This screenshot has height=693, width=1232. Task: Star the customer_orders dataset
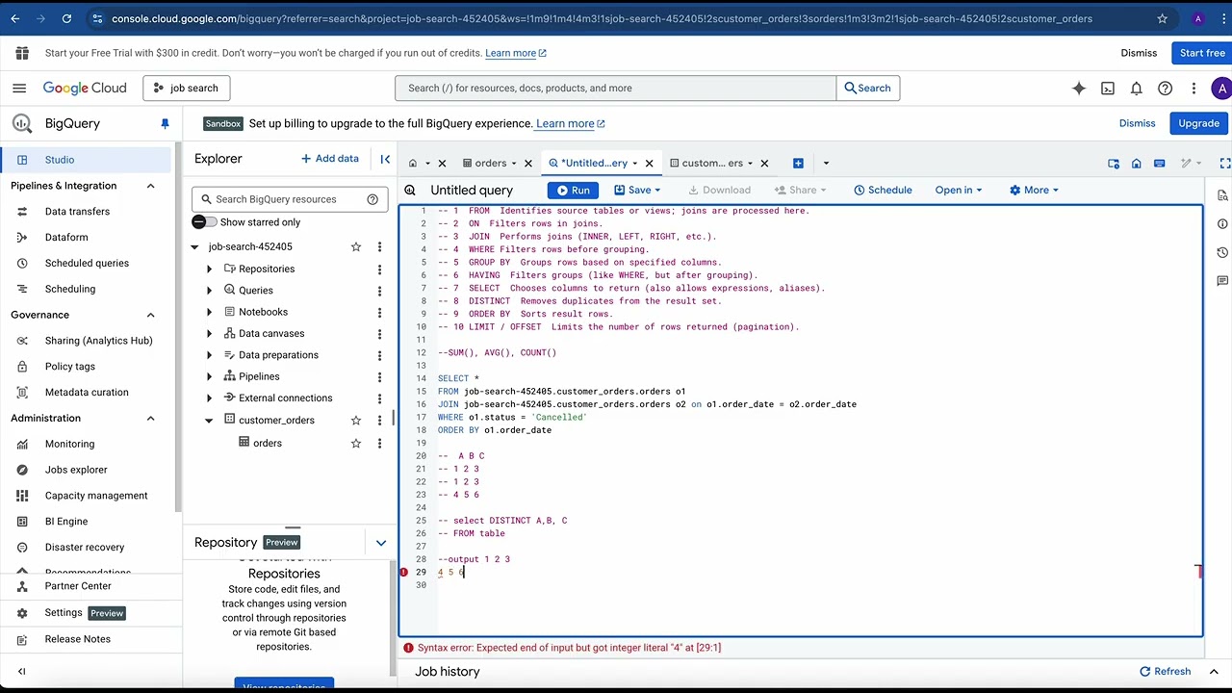pos(356,421)
